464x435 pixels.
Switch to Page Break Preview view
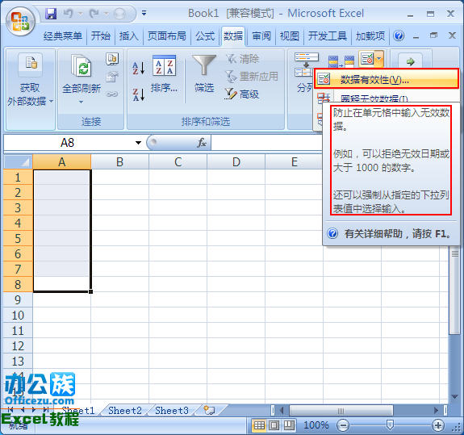[x=289, y=425]
